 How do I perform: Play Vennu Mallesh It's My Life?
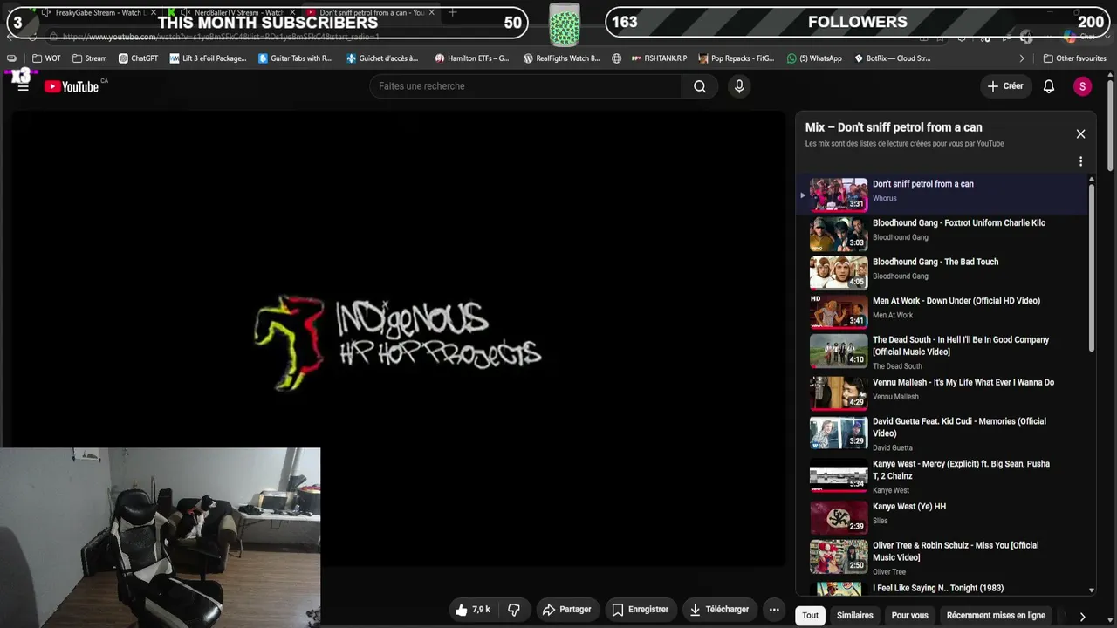[944, 392]
